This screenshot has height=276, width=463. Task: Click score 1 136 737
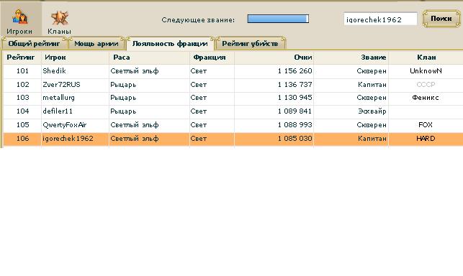tap(295, 85)
